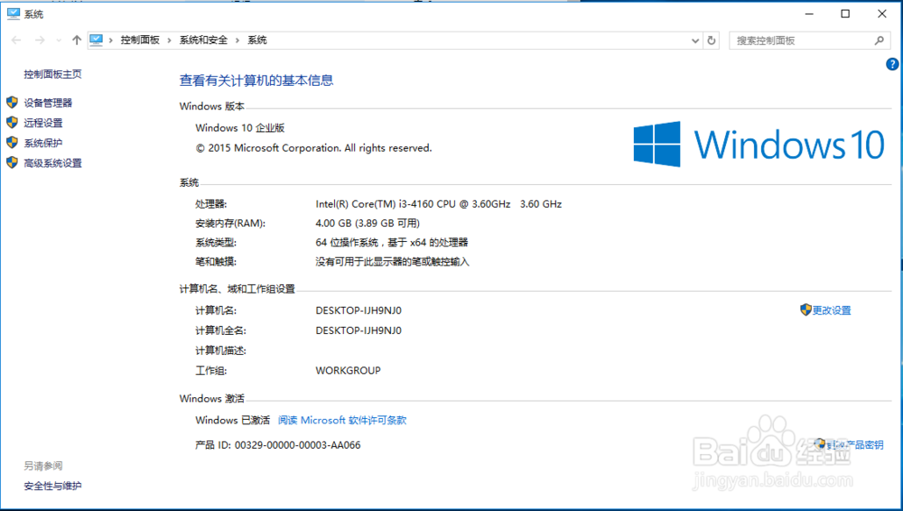Open the recent locations dropdown arrow
The image size is (903, 511).
coord(59,41)
